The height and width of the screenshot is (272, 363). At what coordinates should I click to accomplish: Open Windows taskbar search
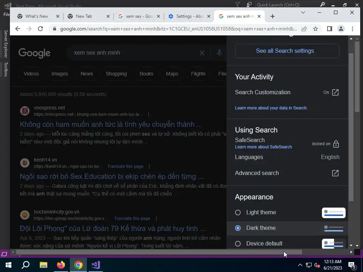click(x=26, y=265)
